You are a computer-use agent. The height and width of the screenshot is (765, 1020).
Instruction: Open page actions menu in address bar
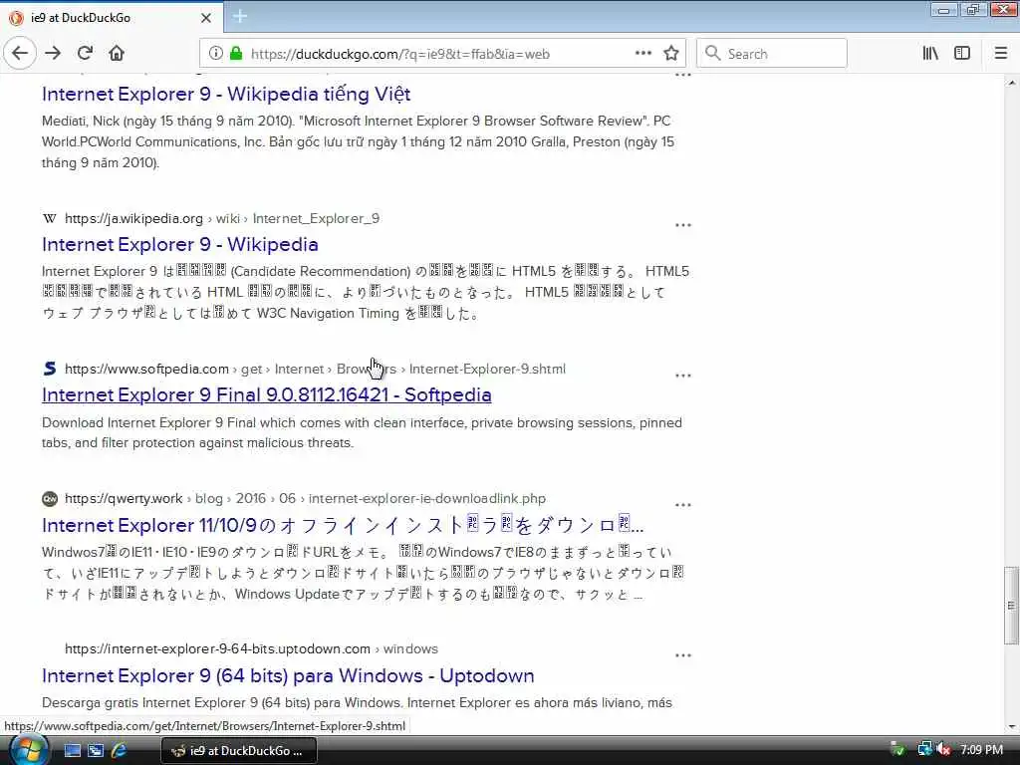pyautogui.click(x=642, y=54)
